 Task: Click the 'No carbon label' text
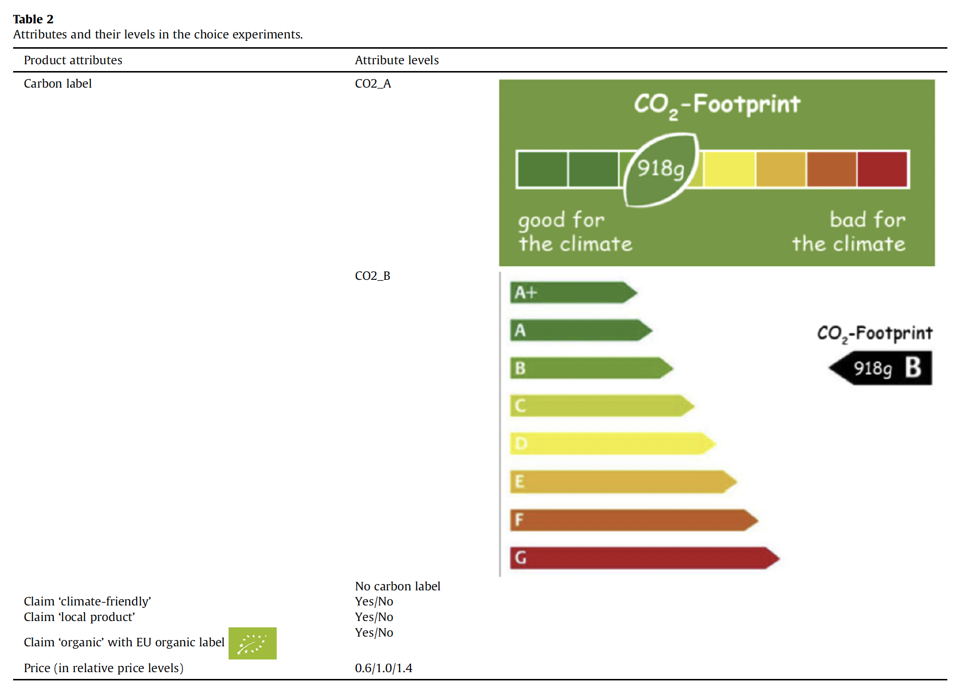coord(397,586)
